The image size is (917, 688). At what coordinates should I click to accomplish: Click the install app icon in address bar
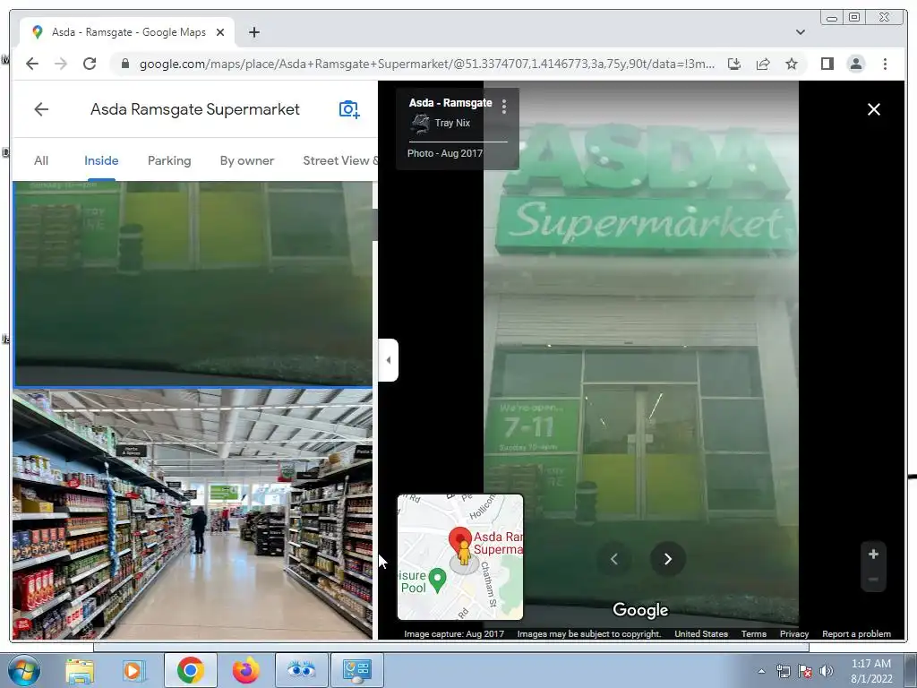734,64
